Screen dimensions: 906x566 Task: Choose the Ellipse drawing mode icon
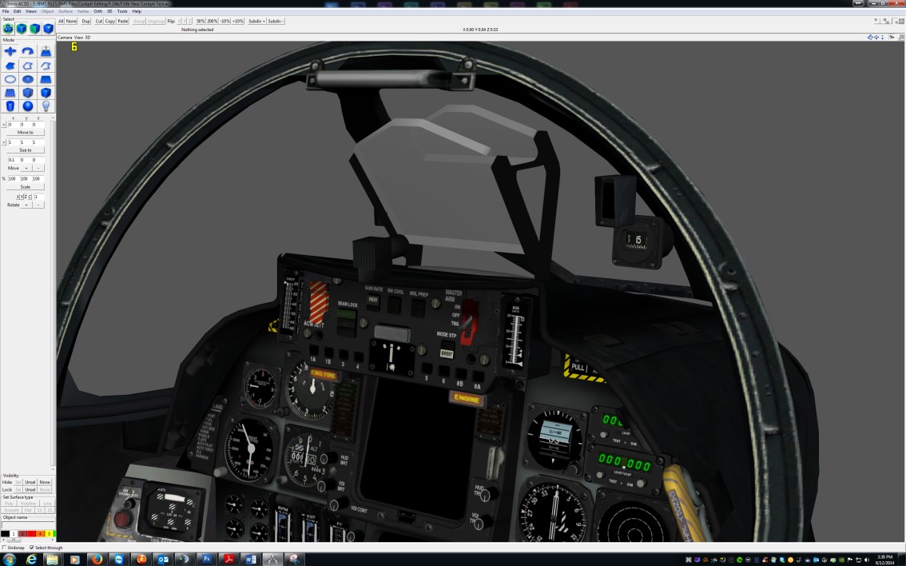10,79
